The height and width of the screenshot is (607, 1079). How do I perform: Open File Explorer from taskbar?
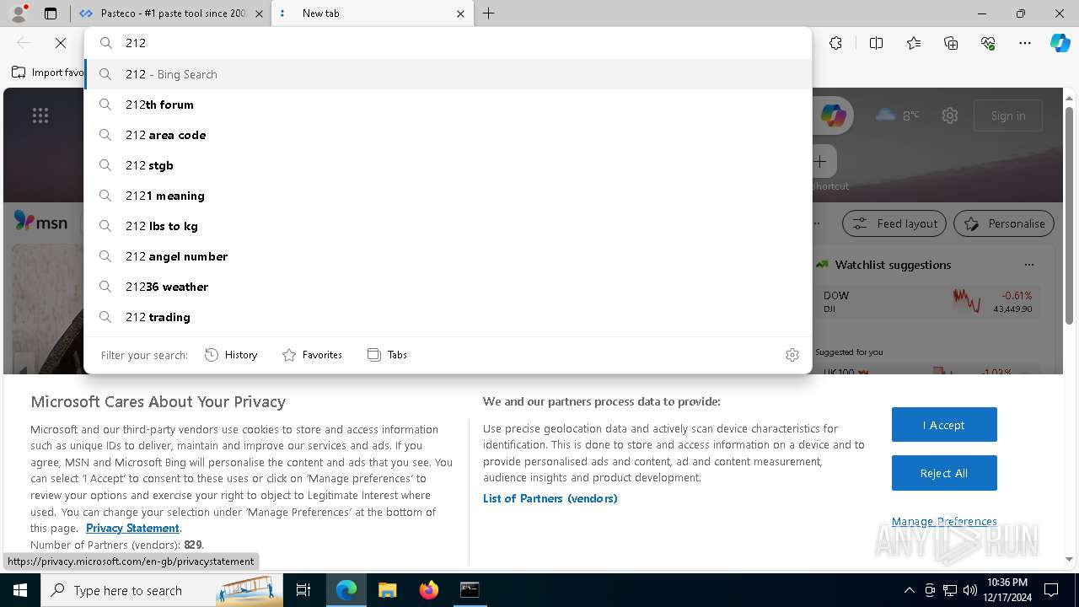coord(387,590)
